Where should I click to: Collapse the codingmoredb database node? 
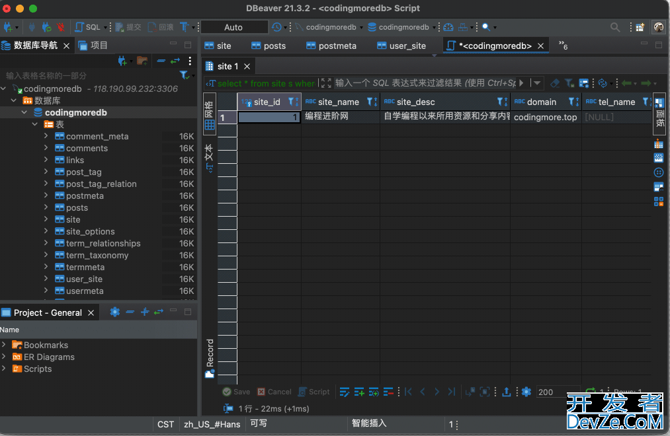(x=24, y=112)
